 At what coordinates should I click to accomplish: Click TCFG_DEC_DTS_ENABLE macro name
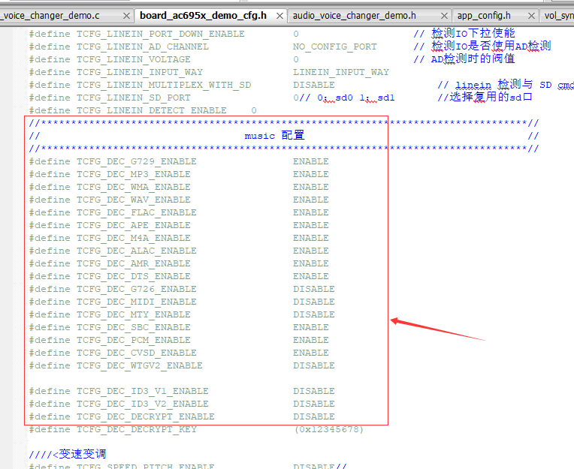point(134,277)
